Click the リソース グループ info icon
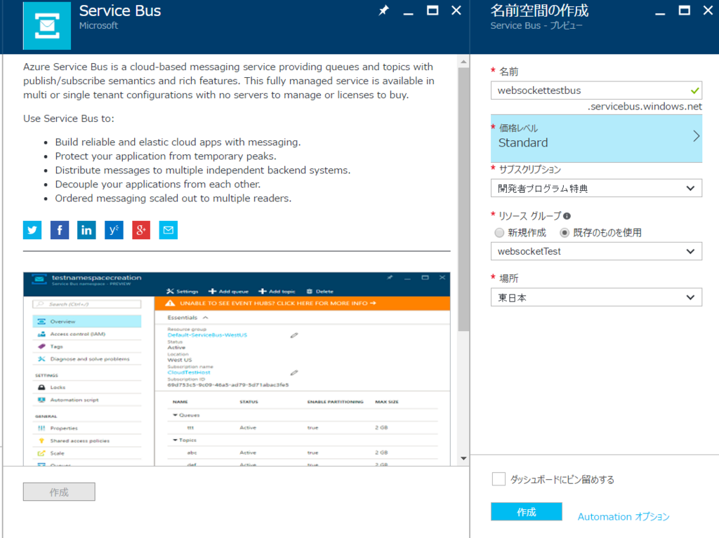 567,216
